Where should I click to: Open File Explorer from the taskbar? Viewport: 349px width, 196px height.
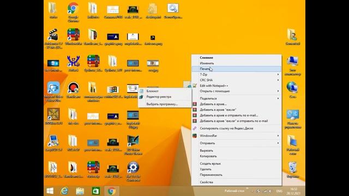click(x=80, y=191)
